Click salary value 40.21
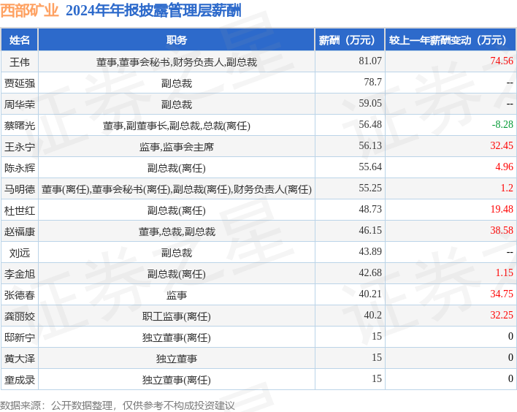This screenshot has height=412, width=517. [x=370, y=294]
